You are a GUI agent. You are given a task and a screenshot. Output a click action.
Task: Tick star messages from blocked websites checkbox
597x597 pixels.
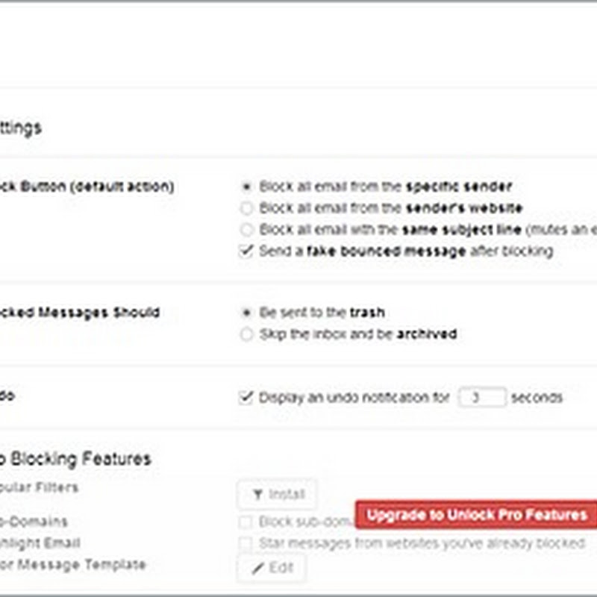pos(246,543)
